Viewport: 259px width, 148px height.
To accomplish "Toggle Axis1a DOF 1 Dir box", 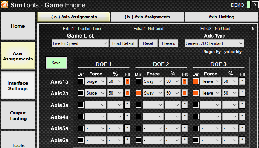I will click(81, 81).
